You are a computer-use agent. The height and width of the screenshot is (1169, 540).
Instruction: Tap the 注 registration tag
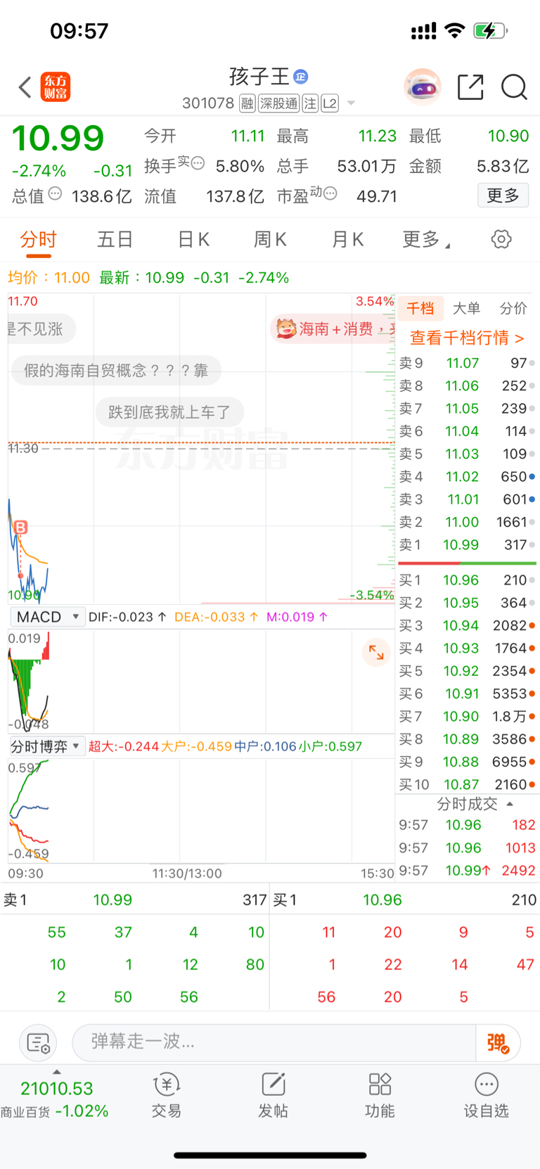[310, 103]
